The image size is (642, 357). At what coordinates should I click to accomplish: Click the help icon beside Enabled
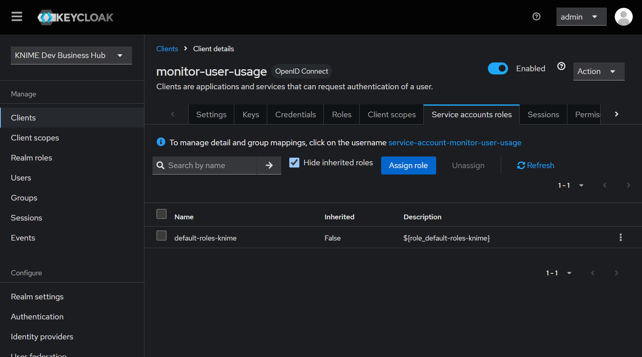561,66
